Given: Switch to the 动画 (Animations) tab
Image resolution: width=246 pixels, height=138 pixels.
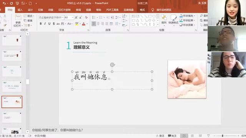Looking at the screenshot, I should click(50, 10).
